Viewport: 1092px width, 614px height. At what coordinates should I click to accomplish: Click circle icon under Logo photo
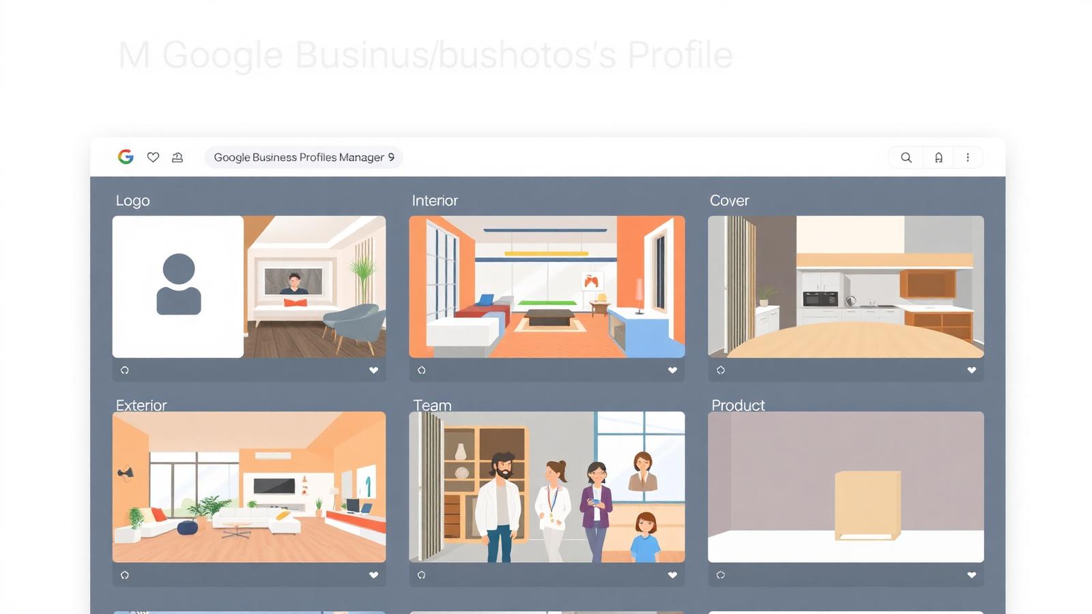coord(125,370)
